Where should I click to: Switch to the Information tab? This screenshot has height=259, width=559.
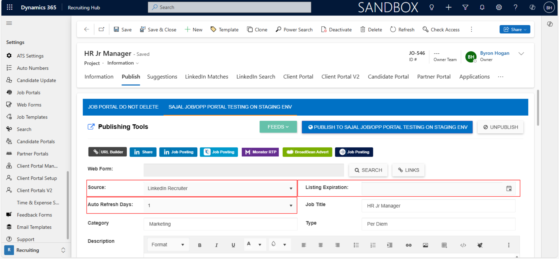99,77
